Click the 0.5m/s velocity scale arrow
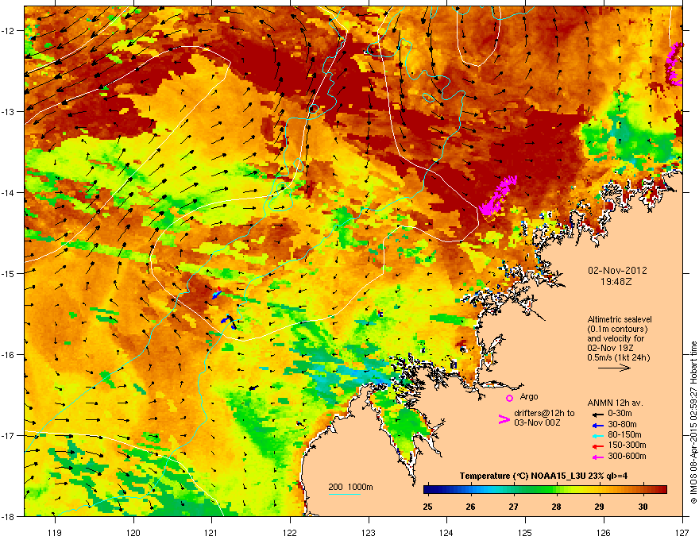Image resolution: width=699 pixels, height=540 pixels. [614, 368]
